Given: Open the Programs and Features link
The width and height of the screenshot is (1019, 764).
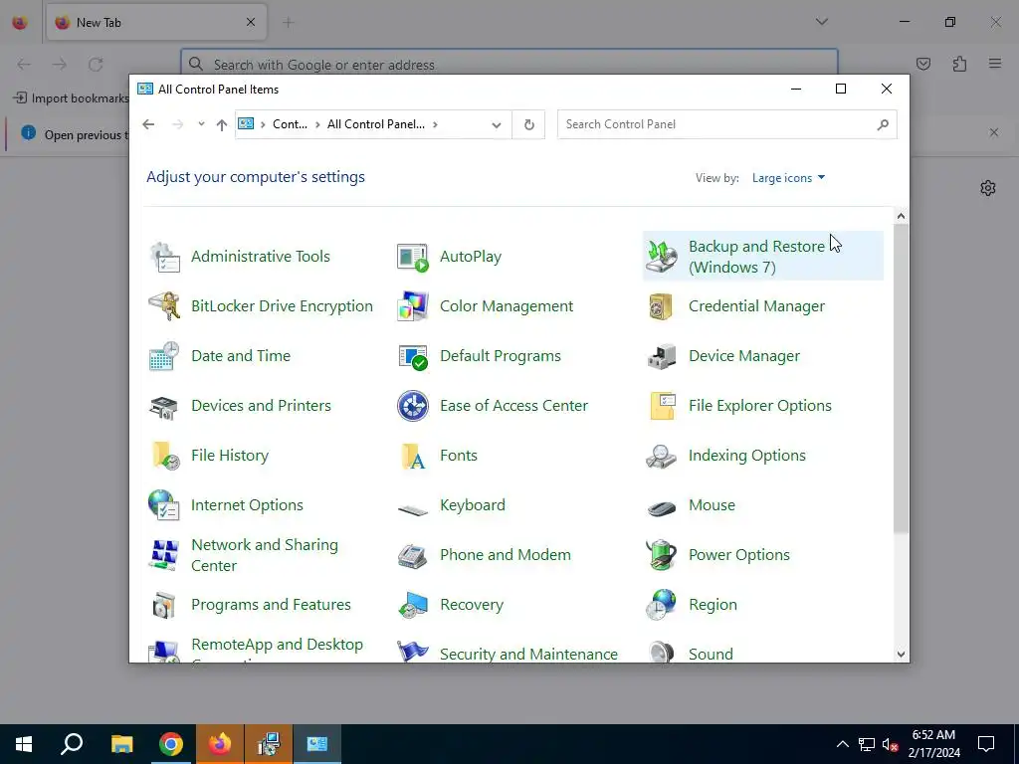Looking at the screenshot, I should pyautogui.click(x=271, y=605).
